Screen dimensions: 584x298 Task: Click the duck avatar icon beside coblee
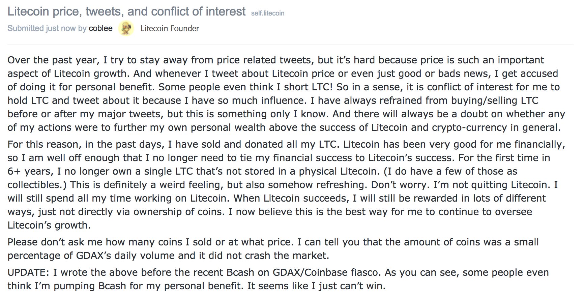point(126,28)
